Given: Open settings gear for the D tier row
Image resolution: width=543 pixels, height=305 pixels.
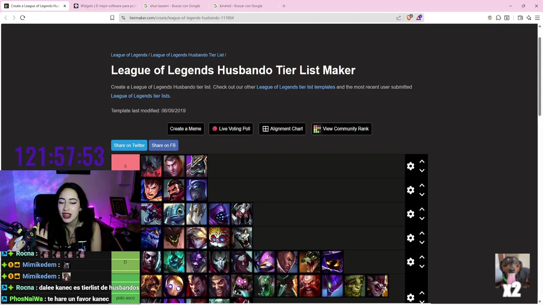Looking at the screenshot, I should click(x=410, y=262).
